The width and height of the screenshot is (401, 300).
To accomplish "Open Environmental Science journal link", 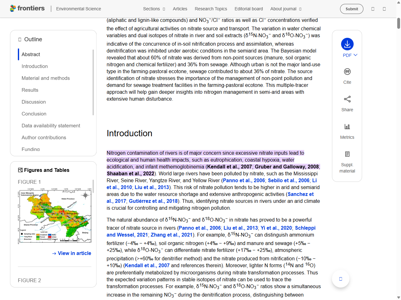I will point(79,9).
